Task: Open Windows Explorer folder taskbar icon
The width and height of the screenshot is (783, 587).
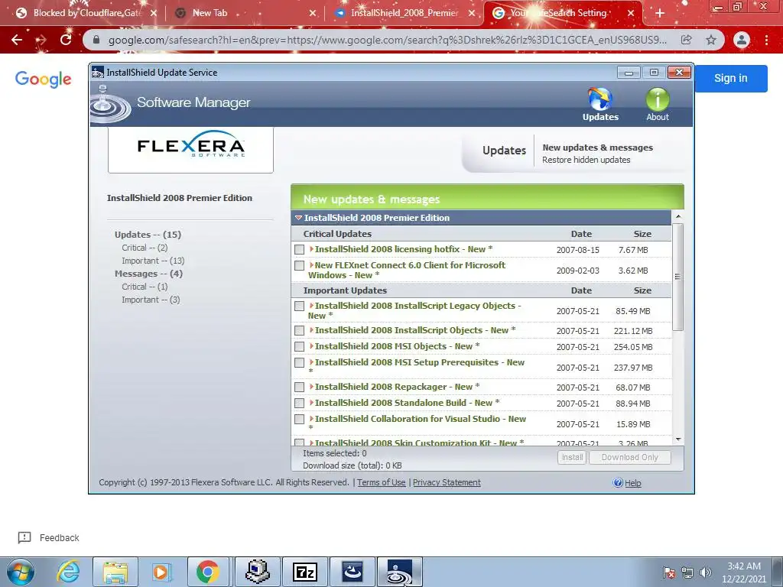Action: (115, 572)
